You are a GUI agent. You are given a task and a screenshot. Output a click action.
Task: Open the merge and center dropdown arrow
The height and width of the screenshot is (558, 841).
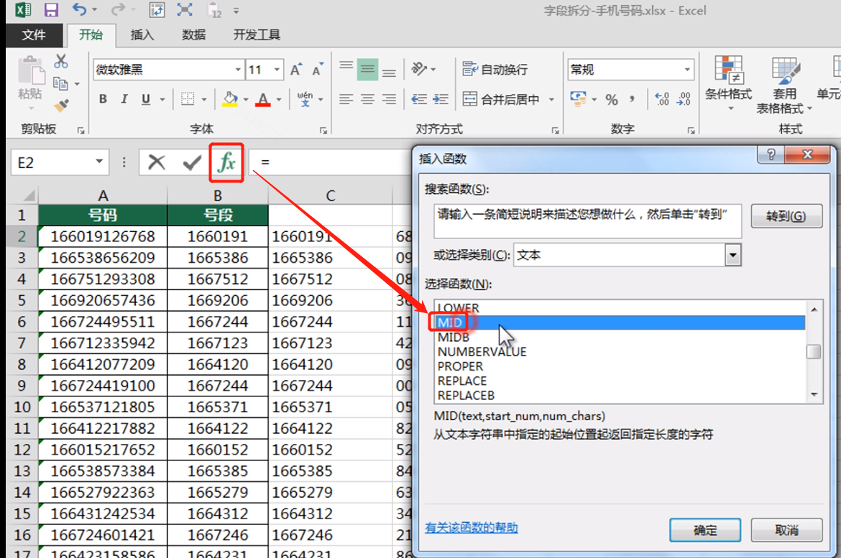pyautogui.click(x=551, y=100)
